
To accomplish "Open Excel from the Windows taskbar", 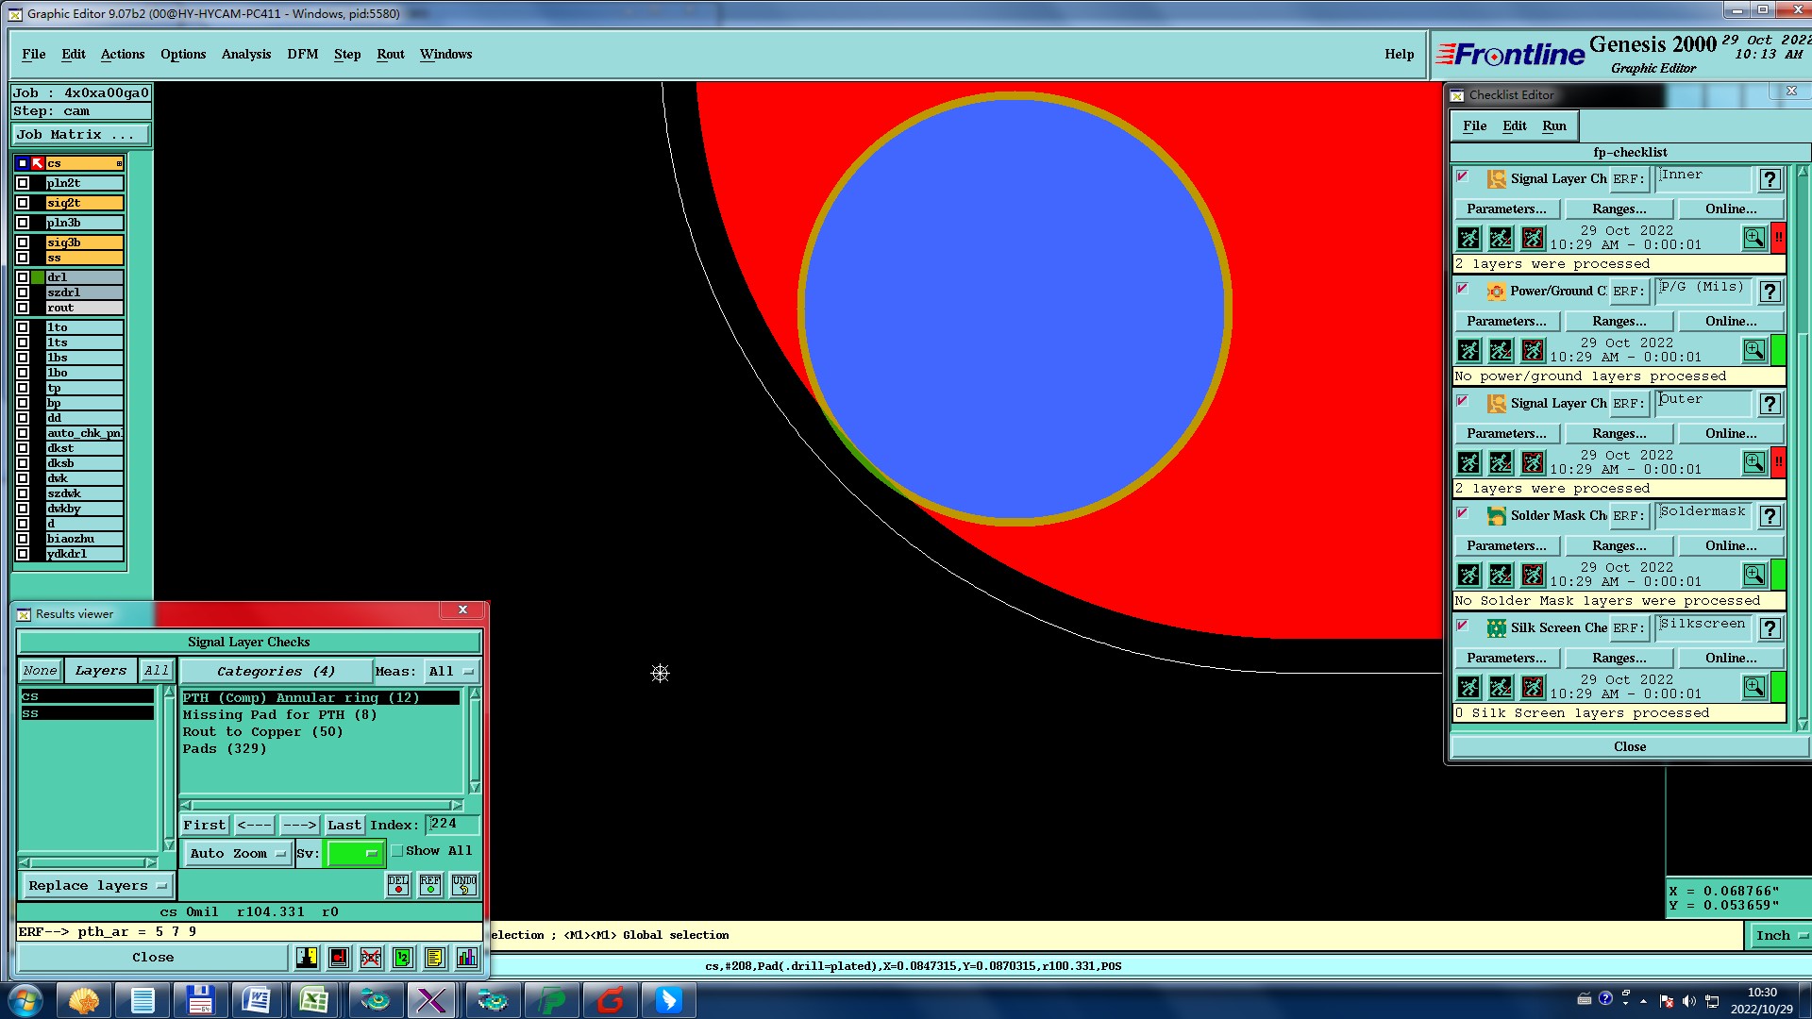I will [314, 999].
